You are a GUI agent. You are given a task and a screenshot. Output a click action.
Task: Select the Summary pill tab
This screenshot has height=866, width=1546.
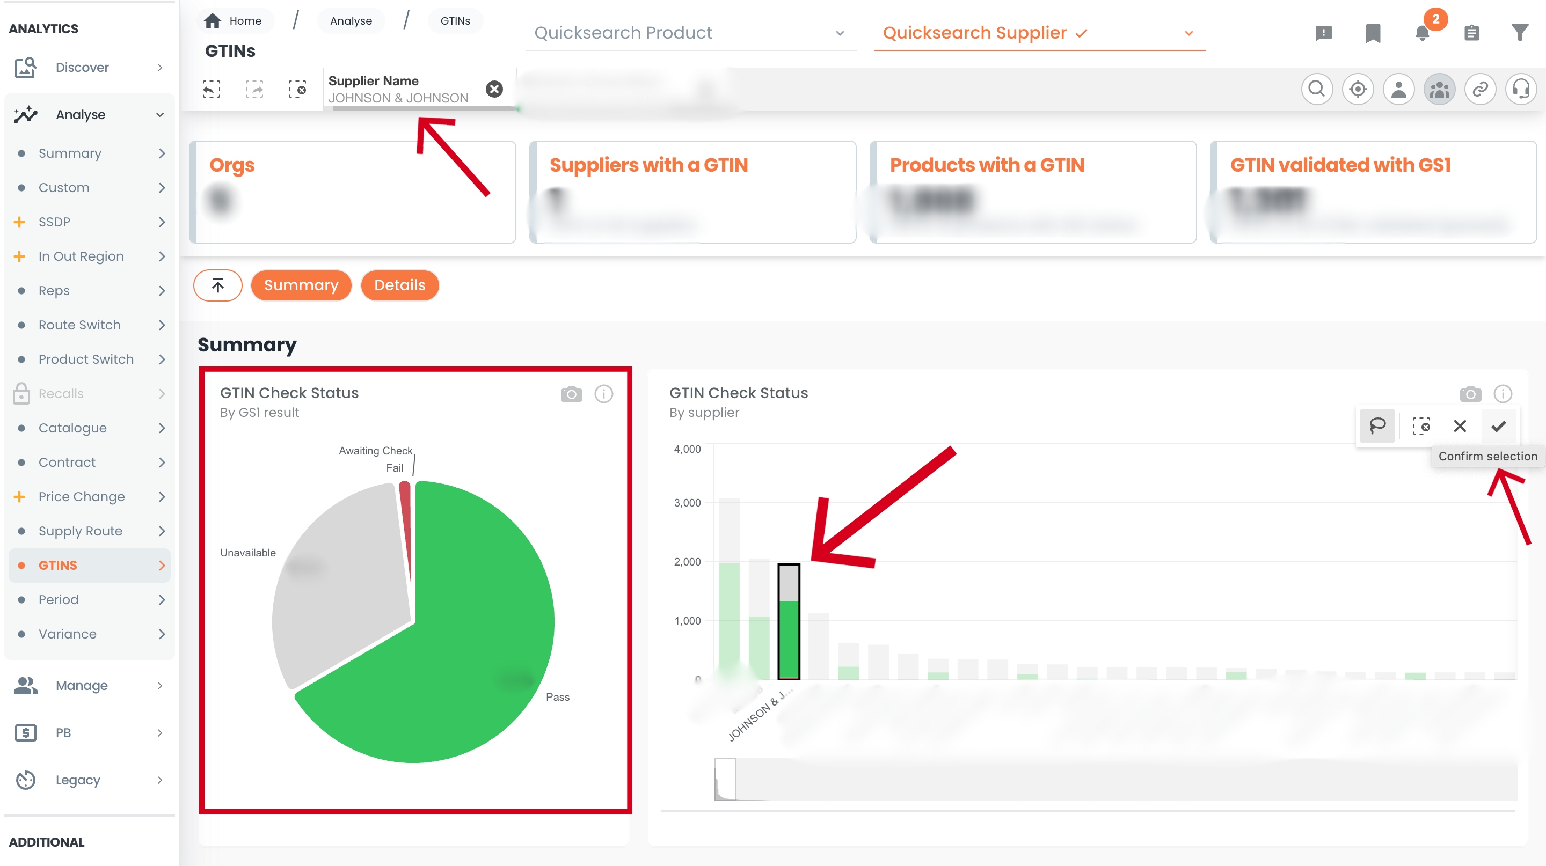coord(301,285)
